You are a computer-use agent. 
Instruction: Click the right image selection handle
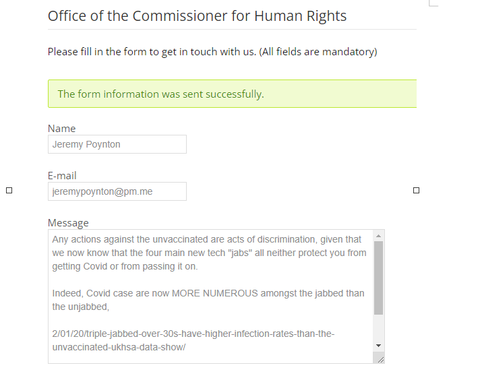[416, 191]
